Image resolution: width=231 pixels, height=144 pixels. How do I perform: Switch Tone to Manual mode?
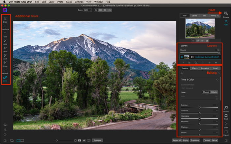(x=206, y=92)
